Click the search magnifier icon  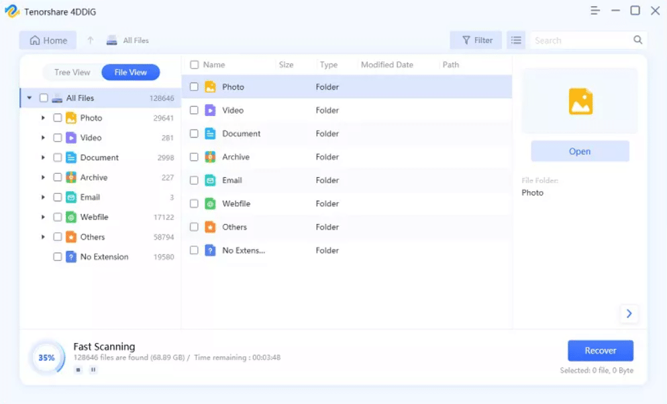click(637, 40)
